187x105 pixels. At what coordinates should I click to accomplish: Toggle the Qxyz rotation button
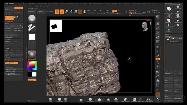(x=158, y=59)
